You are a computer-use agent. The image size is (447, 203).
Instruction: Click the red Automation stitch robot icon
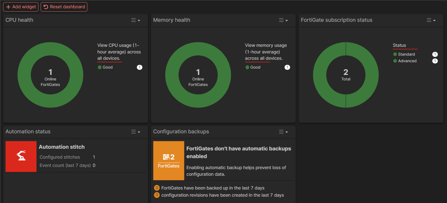click(x=21, y=156)
